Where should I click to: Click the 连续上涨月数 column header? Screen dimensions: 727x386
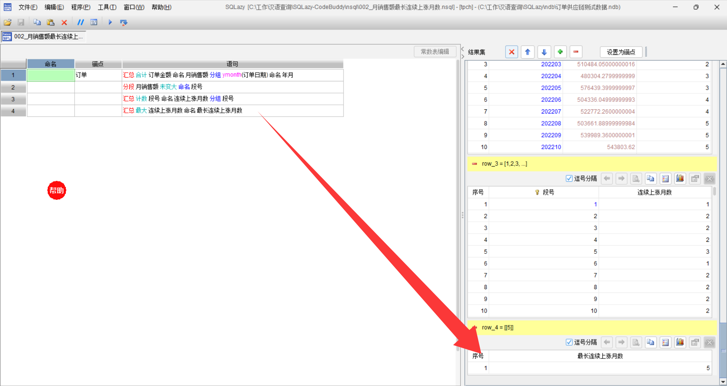click(654, 192)
